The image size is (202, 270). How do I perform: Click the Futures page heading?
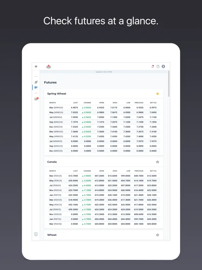coord(50,83)
